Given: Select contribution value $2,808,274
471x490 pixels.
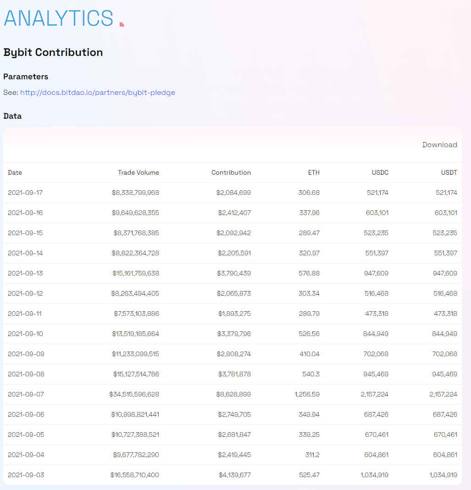Looking at the screenshot, I should 234,354.
